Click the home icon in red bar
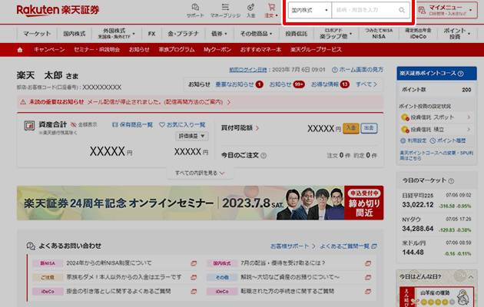 coord(20,50)
